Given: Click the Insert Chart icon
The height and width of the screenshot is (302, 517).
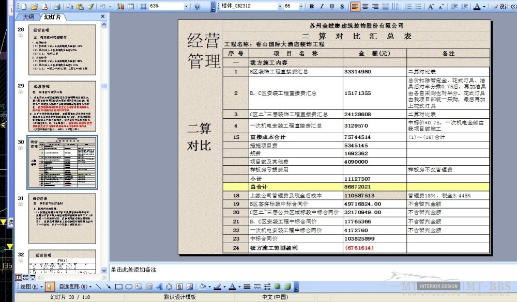Looking at the screenshot, I should point(120,7).
